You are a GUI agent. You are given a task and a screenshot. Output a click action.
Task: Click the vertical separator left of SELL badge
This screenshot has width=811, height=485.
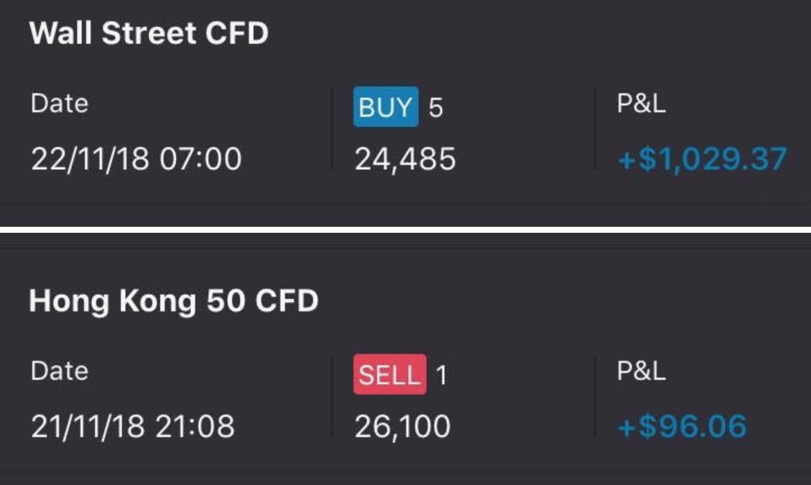(x=332, y=396)
